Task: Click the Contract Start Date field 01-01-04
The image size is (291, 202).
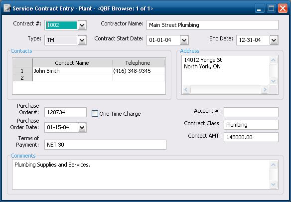Action: point(163,40)
